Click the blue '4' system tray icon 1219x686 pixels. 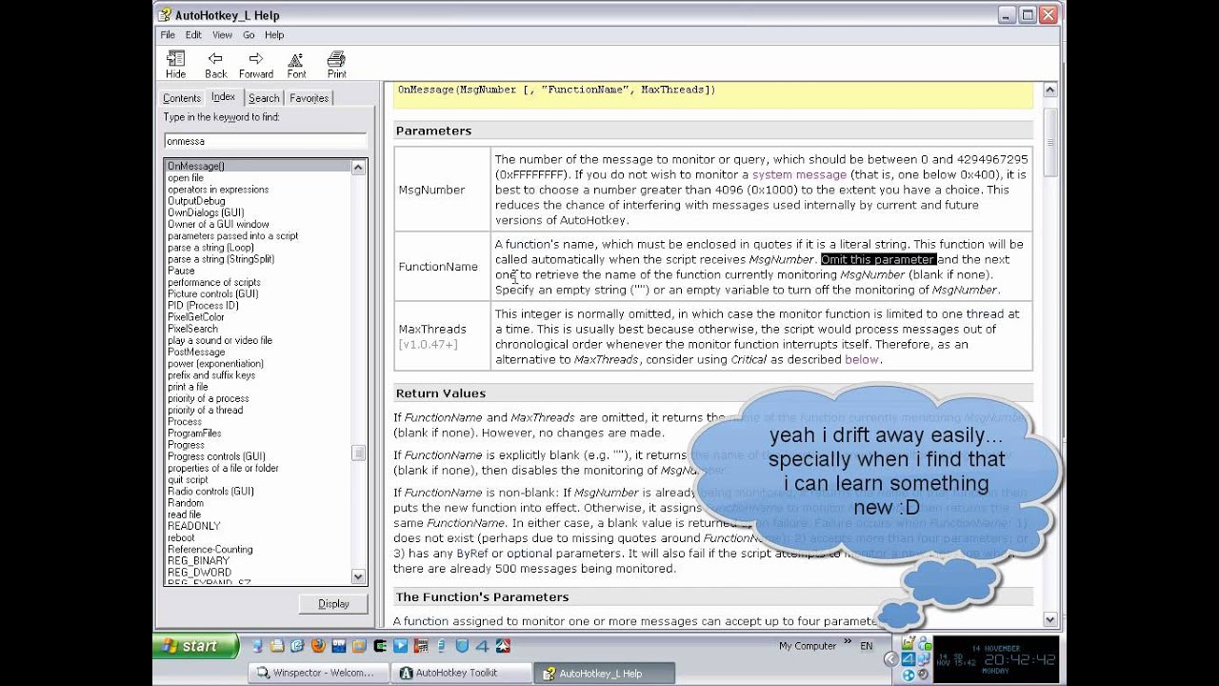click(909, 658)
